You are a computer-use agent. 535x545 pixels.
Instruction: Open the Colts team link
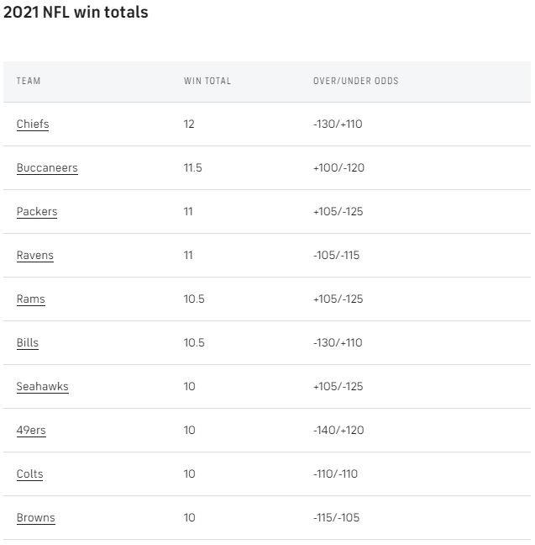tap(29, 474)
